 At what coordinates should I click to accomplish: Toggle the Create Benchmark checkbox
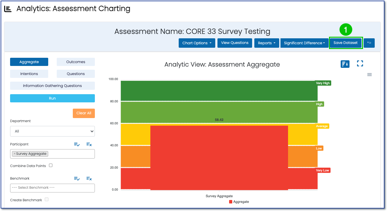pos(47,199)
